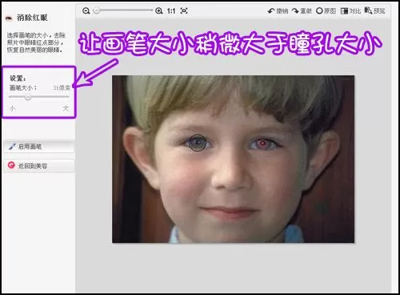Click the red-eye tool icon beside title

pos(9,18)
